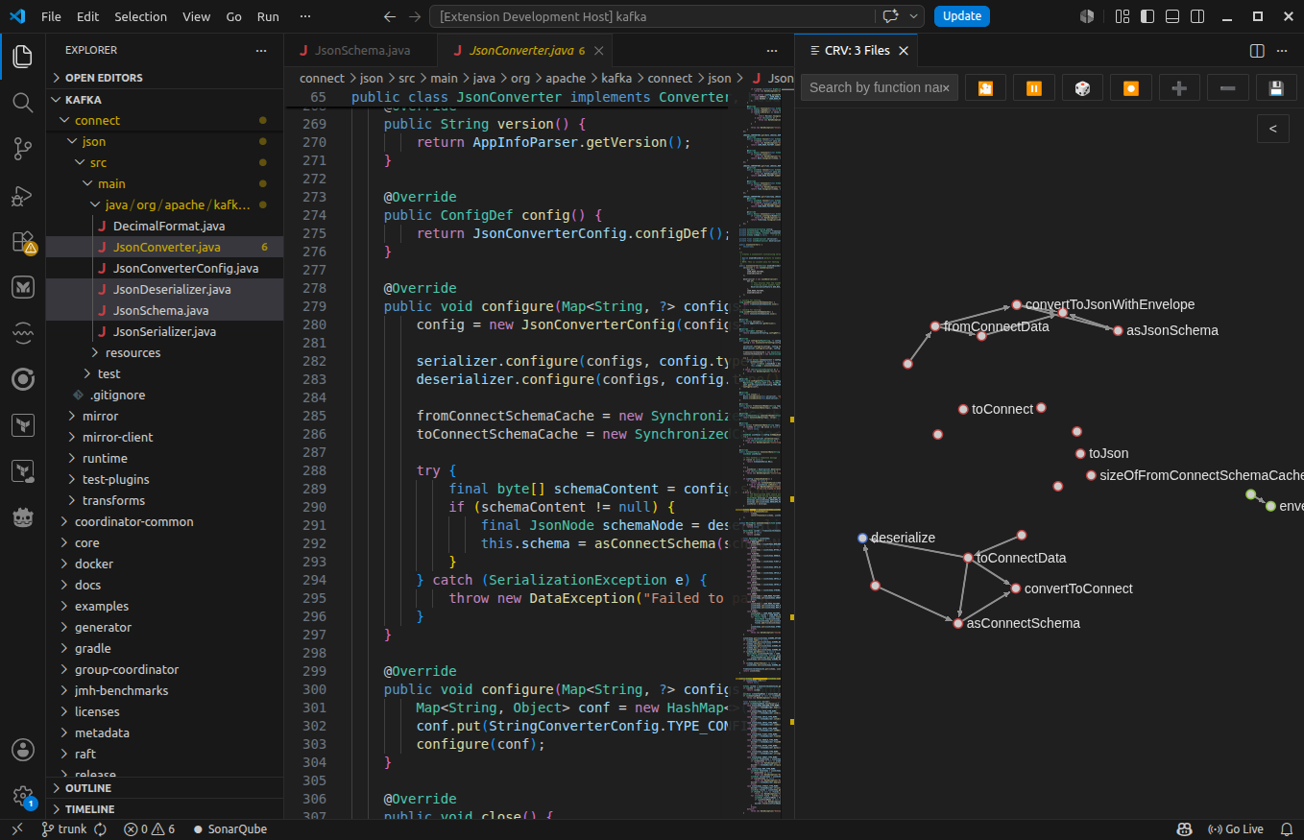Toggle the Secondary Side Bar visibility

(1197, 16)
